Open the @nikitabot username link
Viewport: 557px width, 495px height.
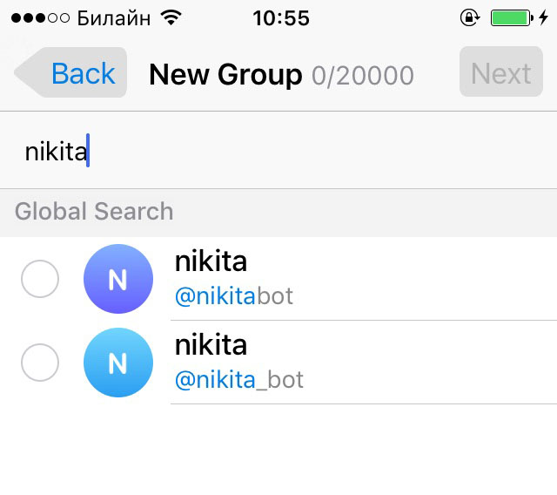pos(234,295)
